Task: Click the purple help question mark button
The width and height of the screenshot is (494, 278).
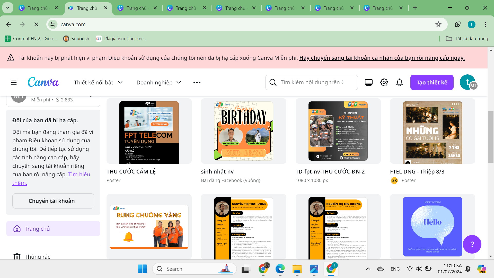Action: (x=472, y=244)
